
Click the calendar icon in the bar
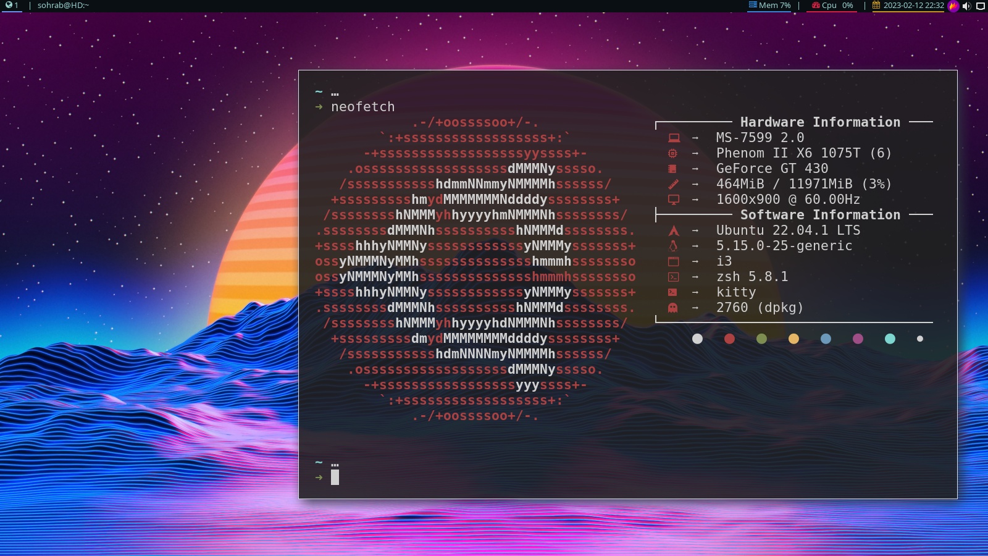tap(876, 5)
